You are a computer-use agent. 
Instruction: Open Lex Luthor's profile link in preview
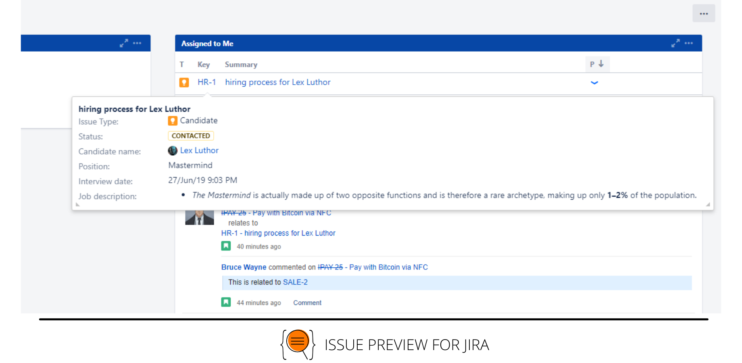(x=199, y=150)
